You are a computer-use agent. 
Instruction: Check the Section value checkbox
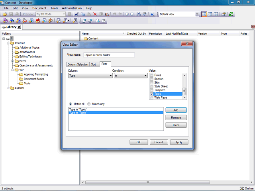[x=151, y=79]
